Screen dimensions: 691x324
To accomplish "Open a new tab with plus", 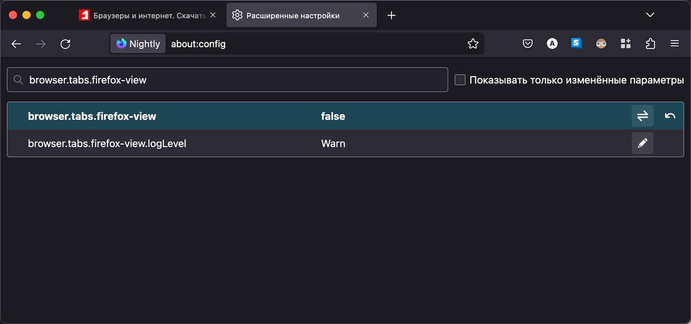I will pos(391,15).
